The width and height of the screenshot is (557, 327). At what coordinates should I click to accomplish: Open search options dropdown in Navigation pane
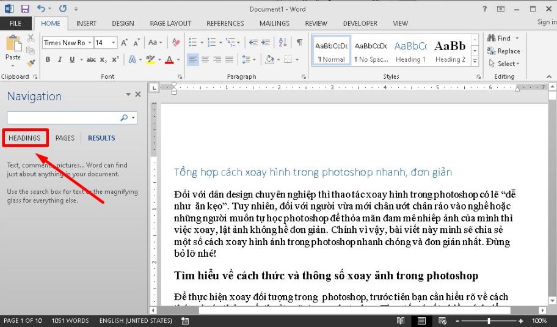pos(134,117)
